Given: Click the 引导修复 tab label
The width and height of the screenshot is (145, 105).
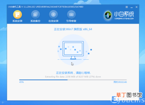Looking at the screenshot, I should pyautogui.click(x=71, y=21).
